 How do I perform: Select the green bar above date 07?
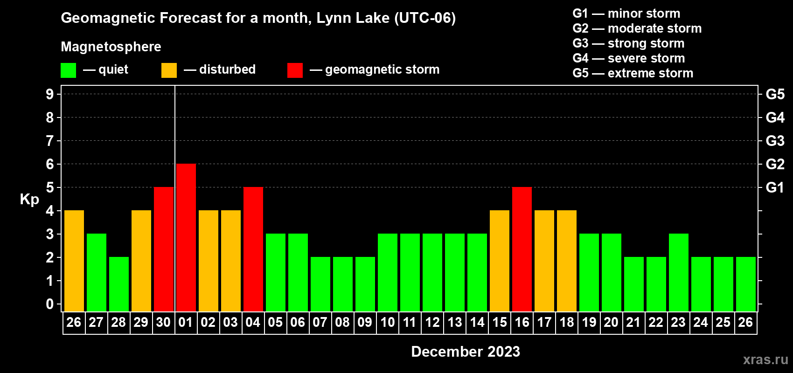click(320, 284)
